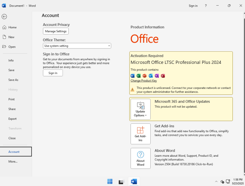Click the OneNote app icon under product contains
The height and width of the screenshot is (186, 245).
tap(157, 76)
